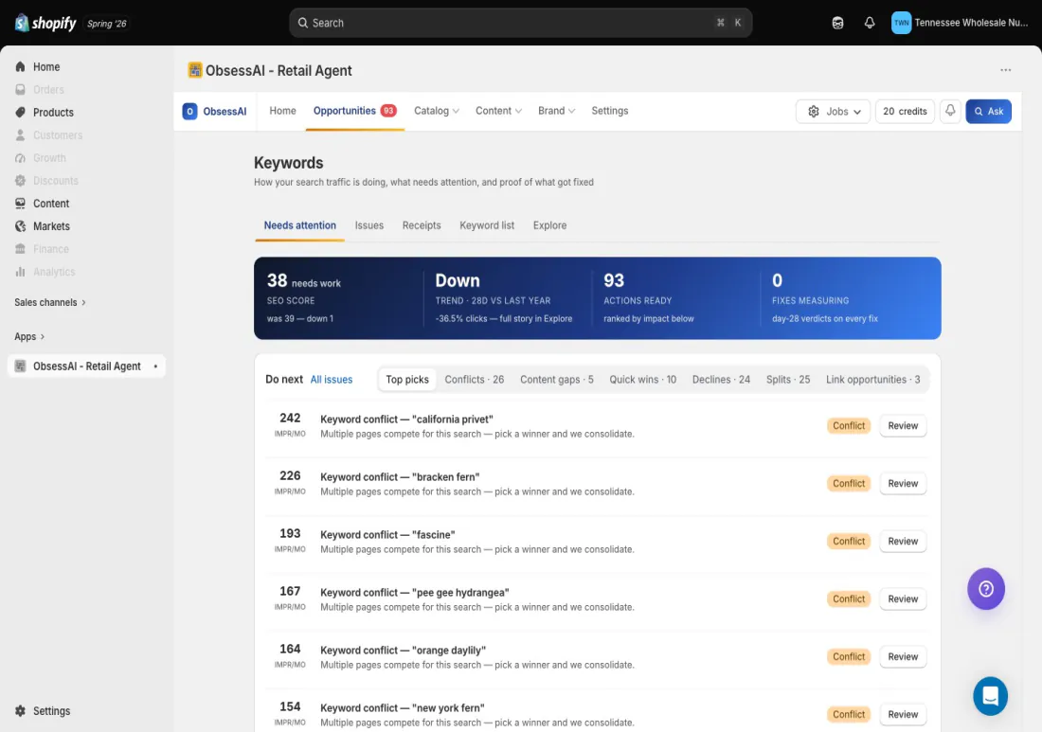Select the Needs attention tab
Viewport: 1042px width, 732px height.
point(299,225)
